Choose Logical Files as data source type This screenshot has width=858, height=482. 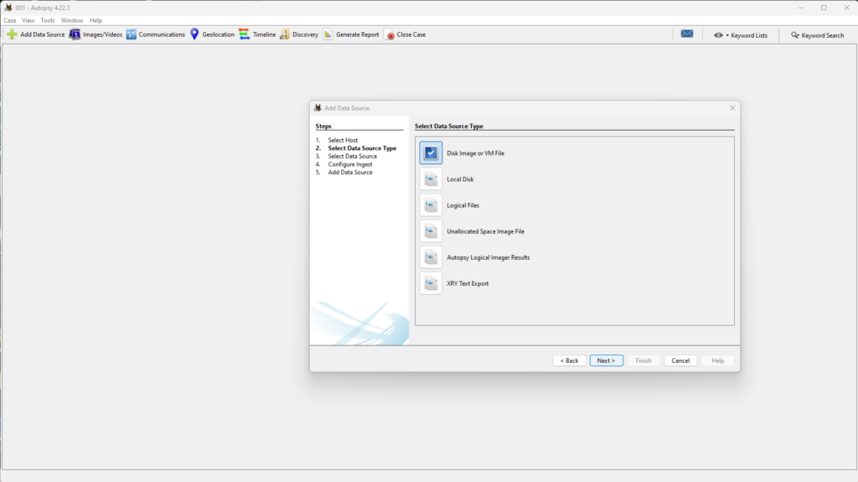[x=432, y=205]
